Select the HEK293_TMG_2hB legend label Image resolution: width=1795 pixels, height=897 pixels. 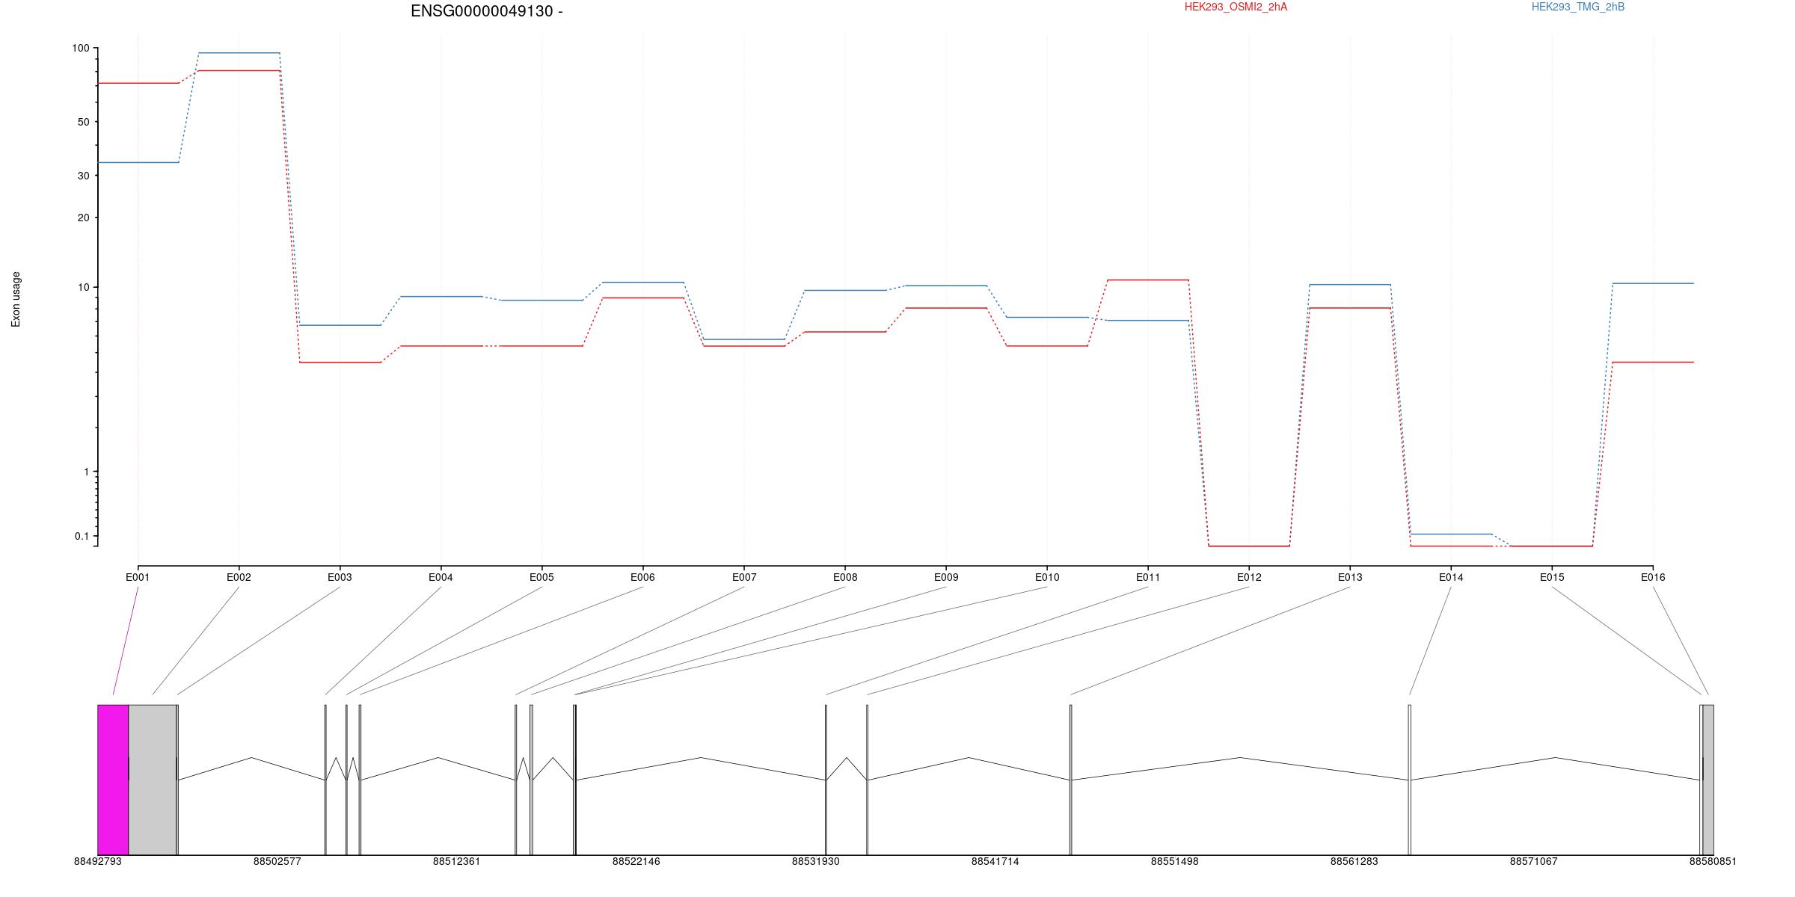pyautogui.click(x=1578, y=7)
